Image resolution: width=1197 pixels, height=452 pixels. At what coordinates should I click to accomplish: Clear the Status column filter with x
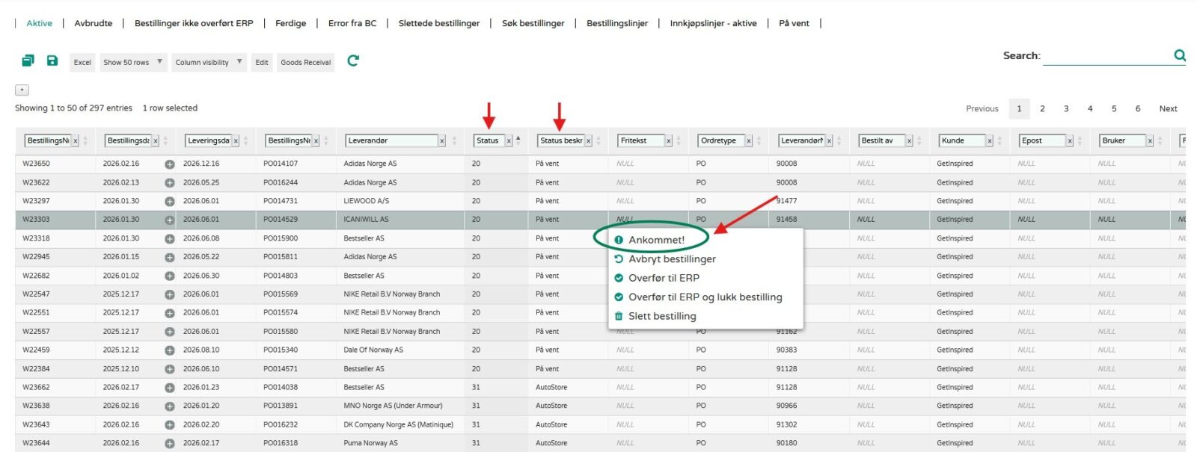tap(509, 141)
